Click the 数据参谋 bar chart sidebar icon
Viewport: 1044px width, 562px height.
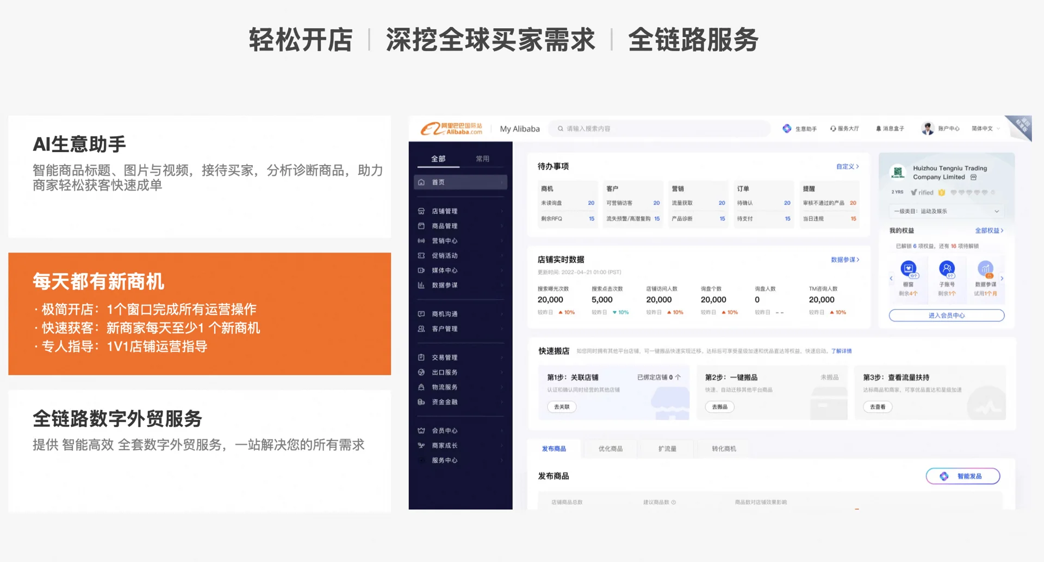coord(421,285)
